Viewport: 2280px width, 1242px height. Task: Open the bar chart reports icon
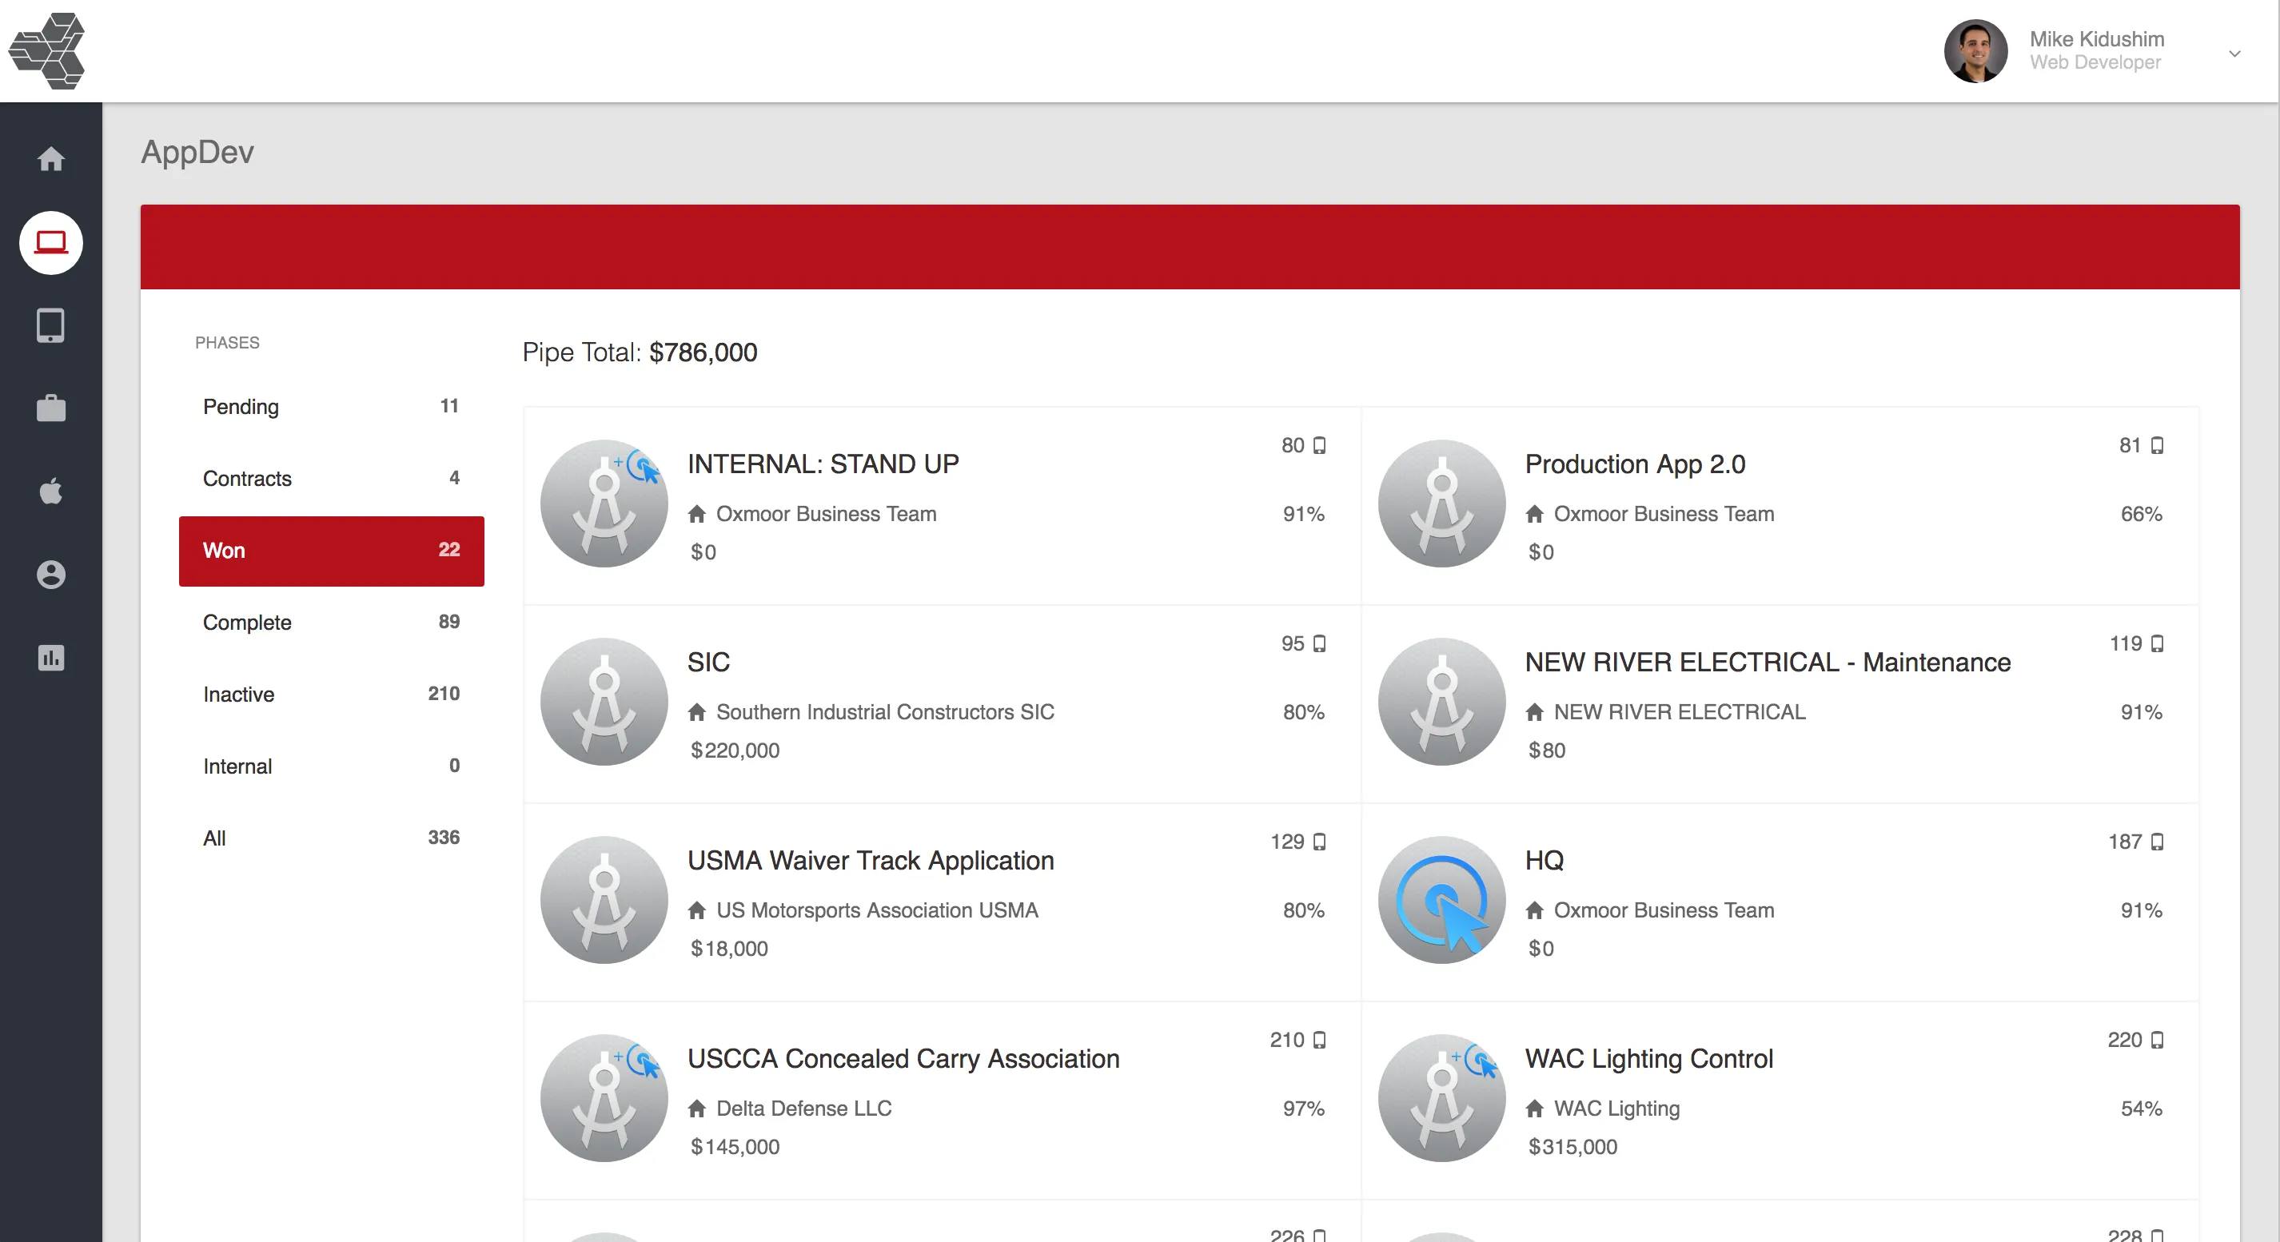point(50,658)
